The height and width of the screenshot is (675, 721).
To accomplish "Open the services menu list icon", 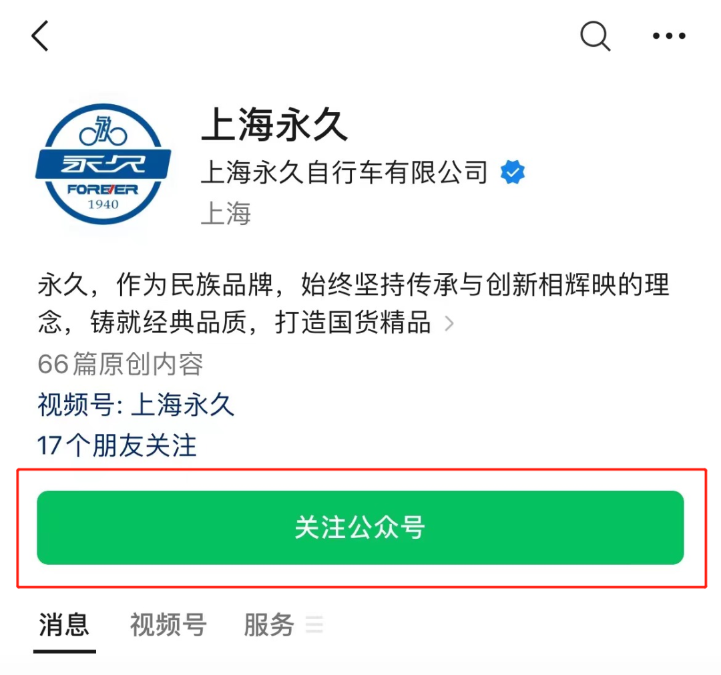I will click(314, 625).
